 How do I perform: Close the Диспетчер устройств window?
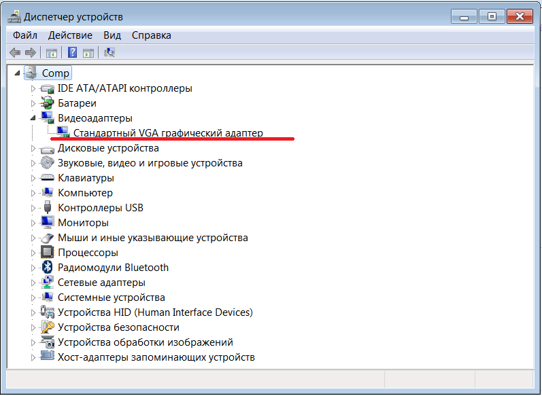coord(520,16)
